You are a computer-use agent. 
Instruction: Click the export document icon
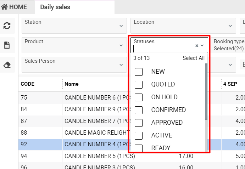(7, 45)
